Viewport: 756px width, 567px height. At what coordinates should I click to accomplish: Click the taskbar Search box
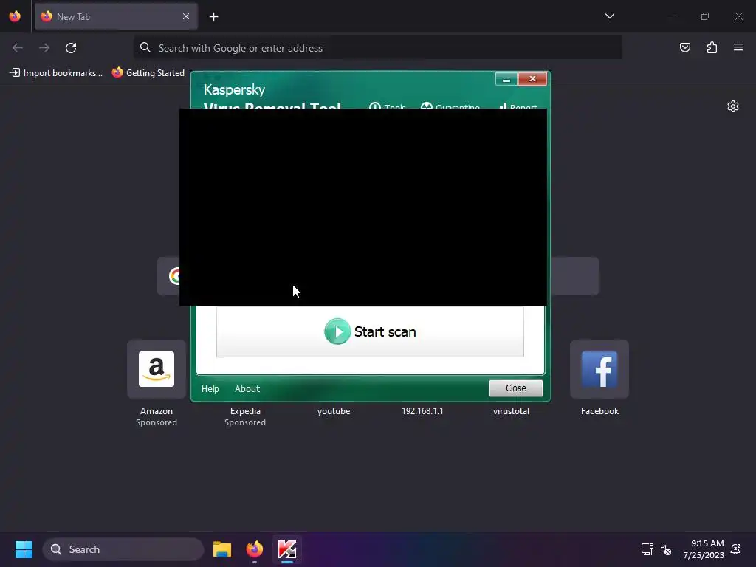pos(123,549)
